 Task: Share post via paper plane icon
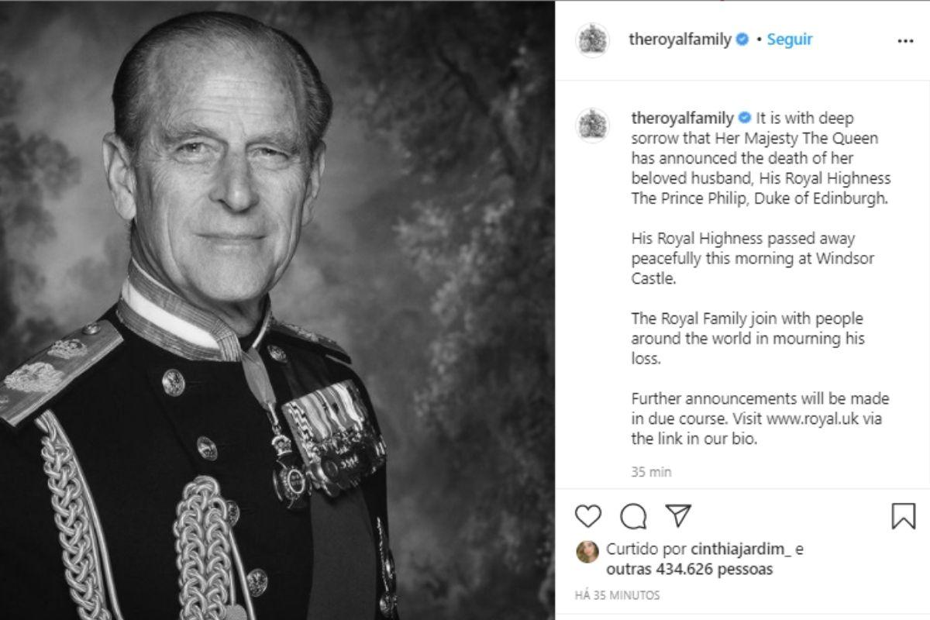(x=678, y=515)
